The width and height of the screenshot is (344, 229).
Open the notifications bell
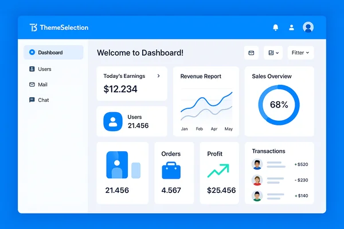coord(275,27)
